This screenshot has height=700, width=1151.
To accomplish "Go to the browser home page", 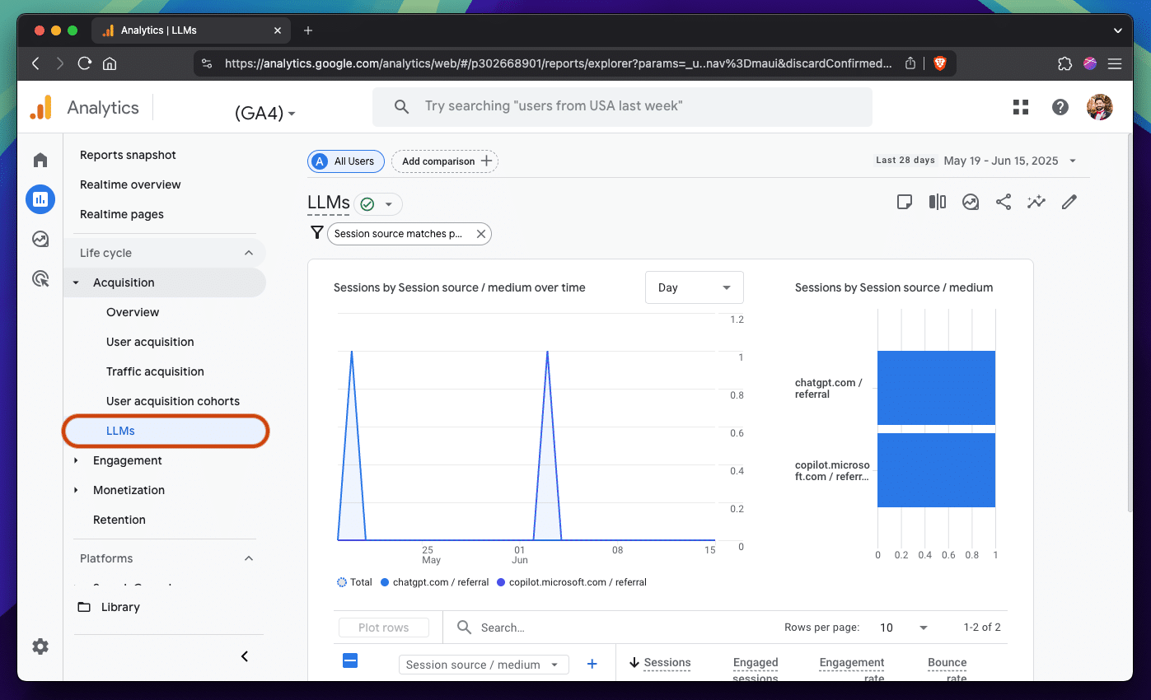I will [x=110, y=63].
